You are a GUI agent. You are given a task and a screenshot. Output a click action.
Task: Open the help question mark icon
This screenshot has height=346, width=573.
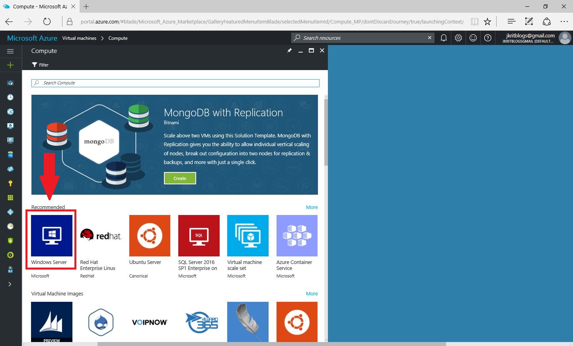[488, 38]
